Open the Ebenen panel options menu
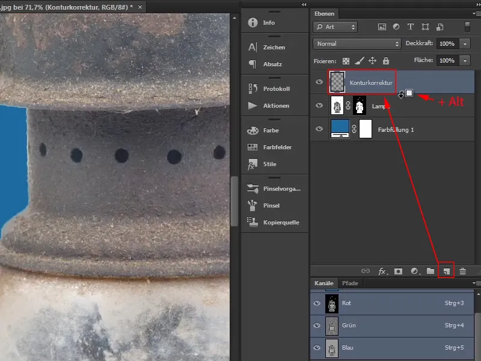Screen dimensions: 481x361 [476, 13]
